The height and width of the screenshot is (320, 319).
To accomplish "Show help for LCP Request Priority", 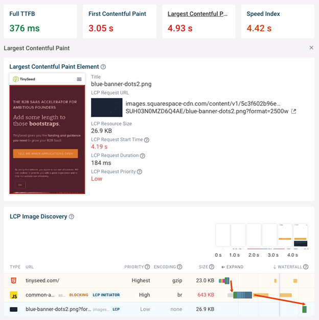I will (x=140, y=171).
